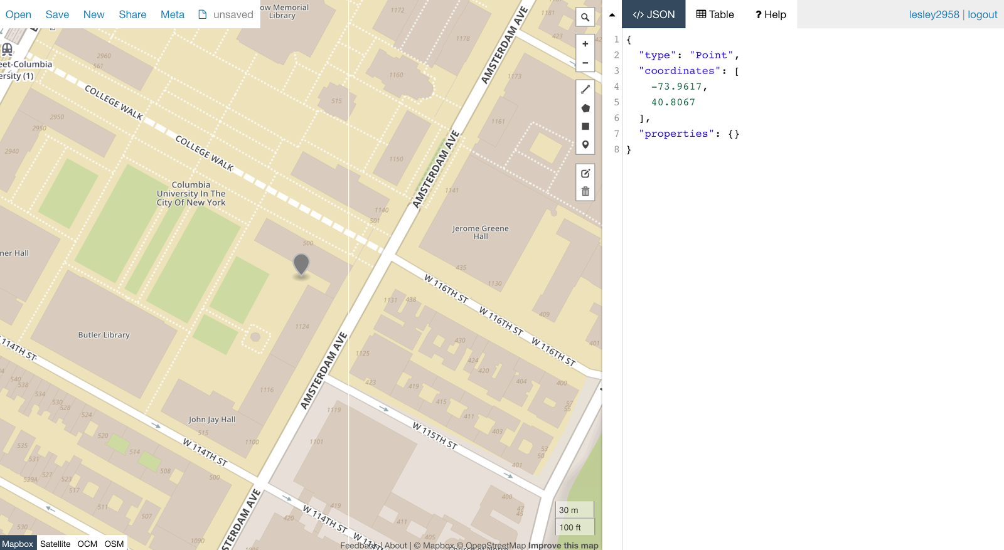
Task: Switch base layer to Satellite
Action: click(55, 544)
